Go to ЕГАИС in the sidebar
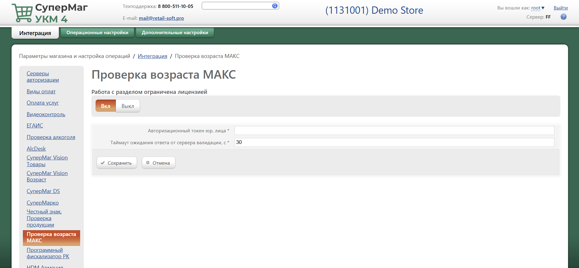 (x=35, y=126)
